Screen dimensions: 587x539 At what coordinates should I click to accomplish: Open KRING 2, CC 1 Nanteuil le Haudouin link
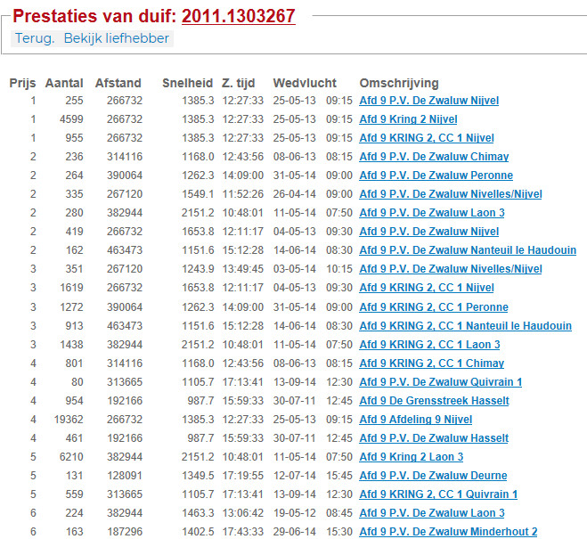pyautogui.click(x=465, y=326)
